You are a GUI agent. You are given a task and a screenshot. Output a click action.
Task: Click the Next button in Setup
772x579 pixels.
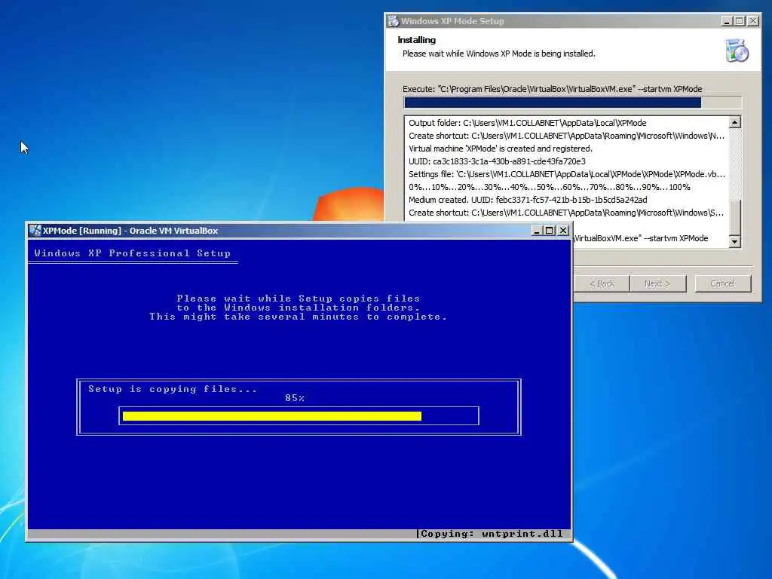pos(657,283)
